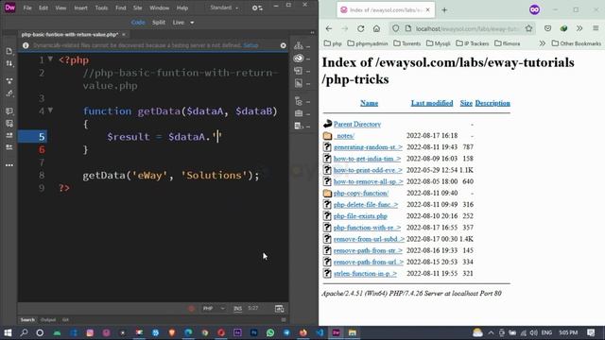
Task: Switch to Code view
Action: 138,23
